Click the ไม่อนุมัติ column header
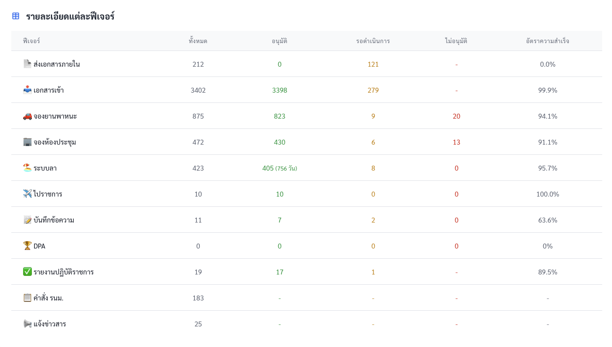Screen dimensions: 612x347 click(456, 41)
